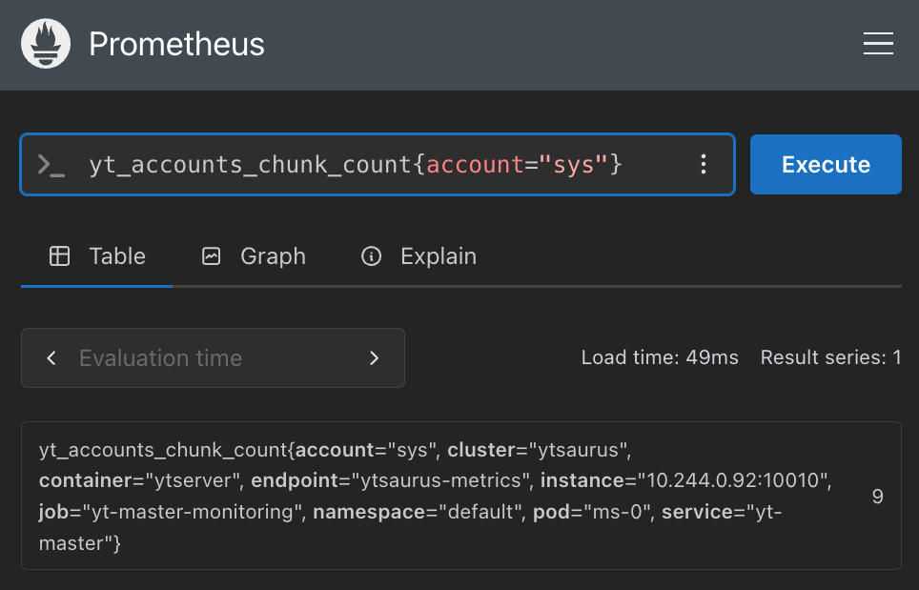Switch to the Graph tab
Image resolution: width=919 pixels, height=590 pixels.
273,255
